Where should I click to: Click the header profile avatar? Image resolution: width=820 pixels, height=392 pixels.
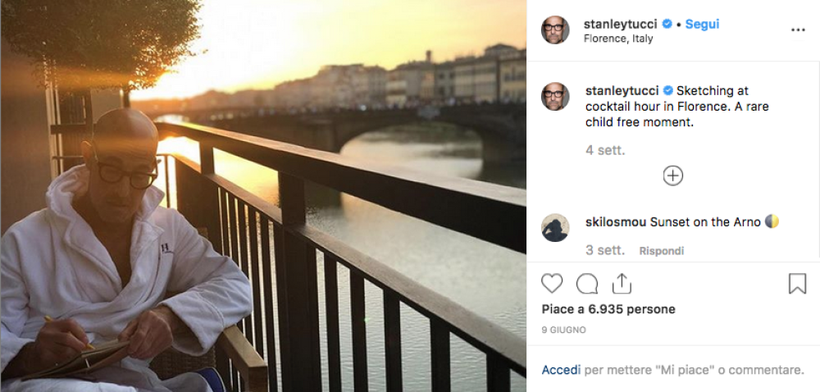pos(555,30)
